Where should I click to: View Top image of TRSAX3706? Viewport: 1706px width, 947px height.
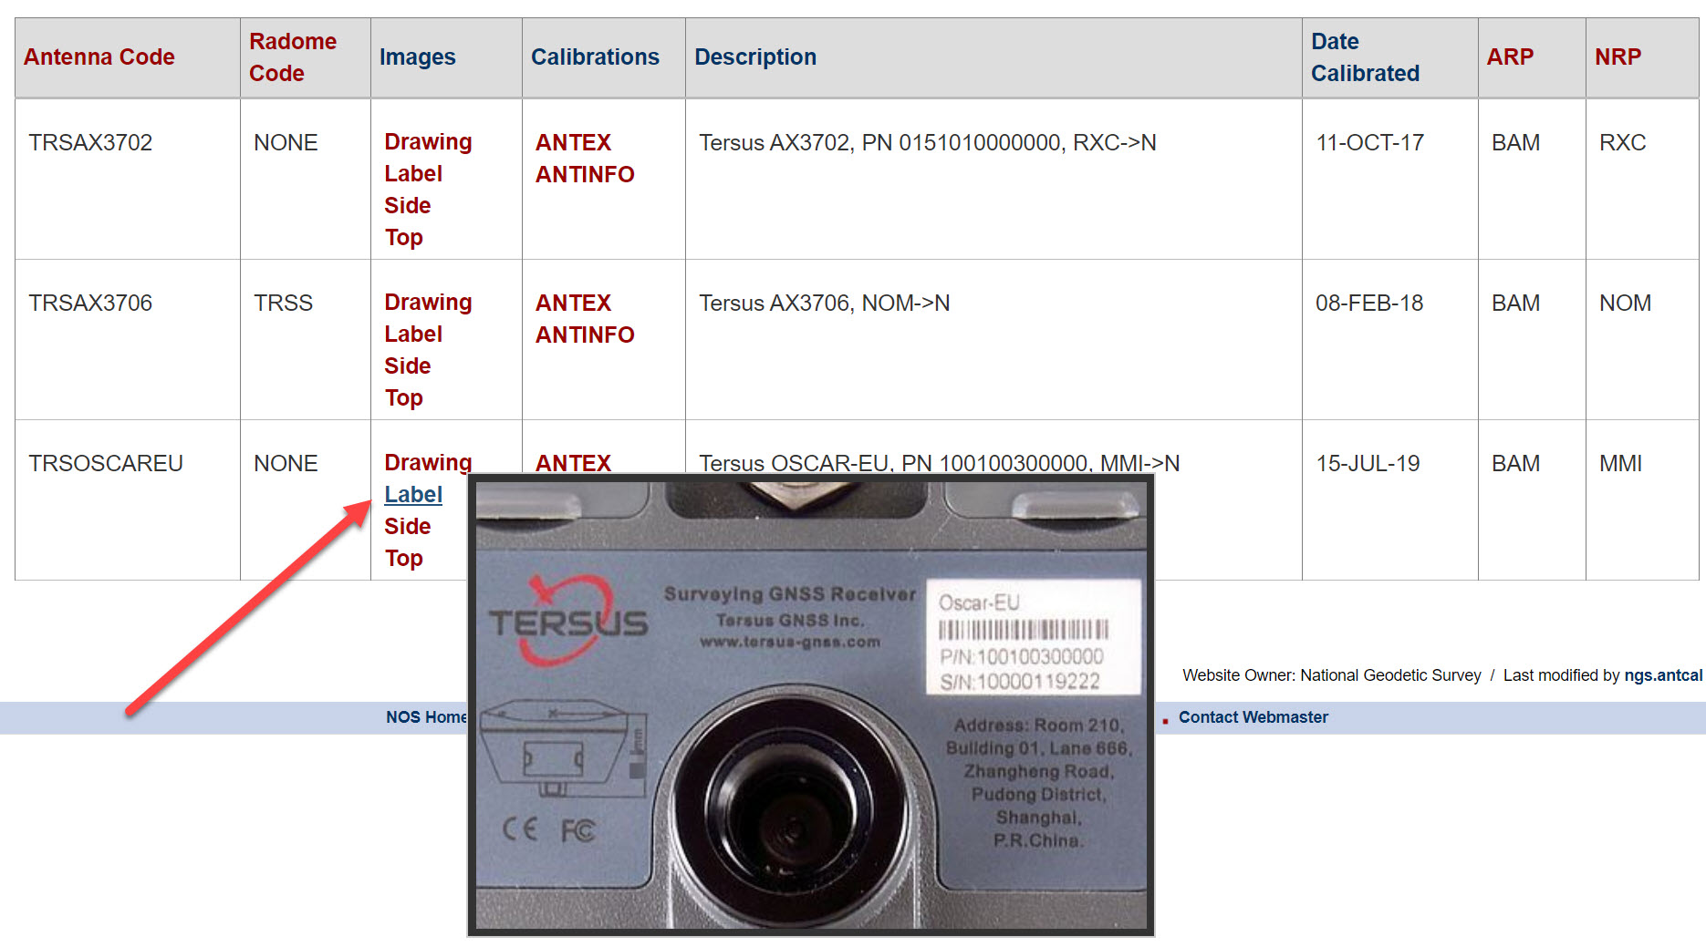tap(403, 398)
